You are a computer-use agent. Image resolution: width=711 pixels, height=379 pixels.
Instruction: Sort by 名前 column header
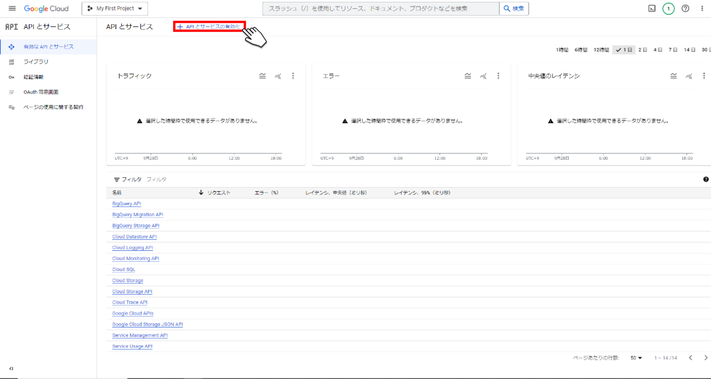click(117, 193)
